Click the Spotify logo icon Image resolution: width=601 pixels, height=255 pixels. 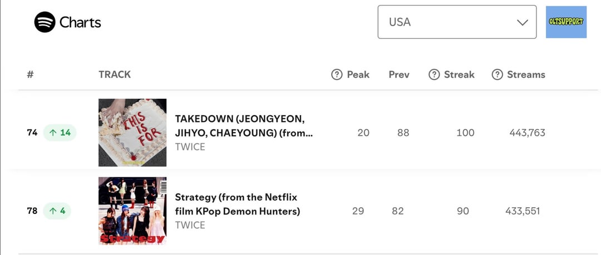click(45, 22)
